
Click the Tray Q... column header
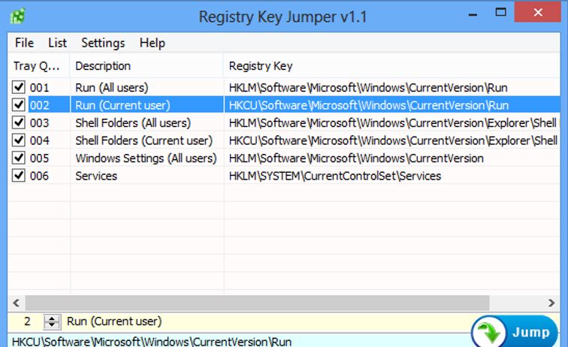pos(39,66)
